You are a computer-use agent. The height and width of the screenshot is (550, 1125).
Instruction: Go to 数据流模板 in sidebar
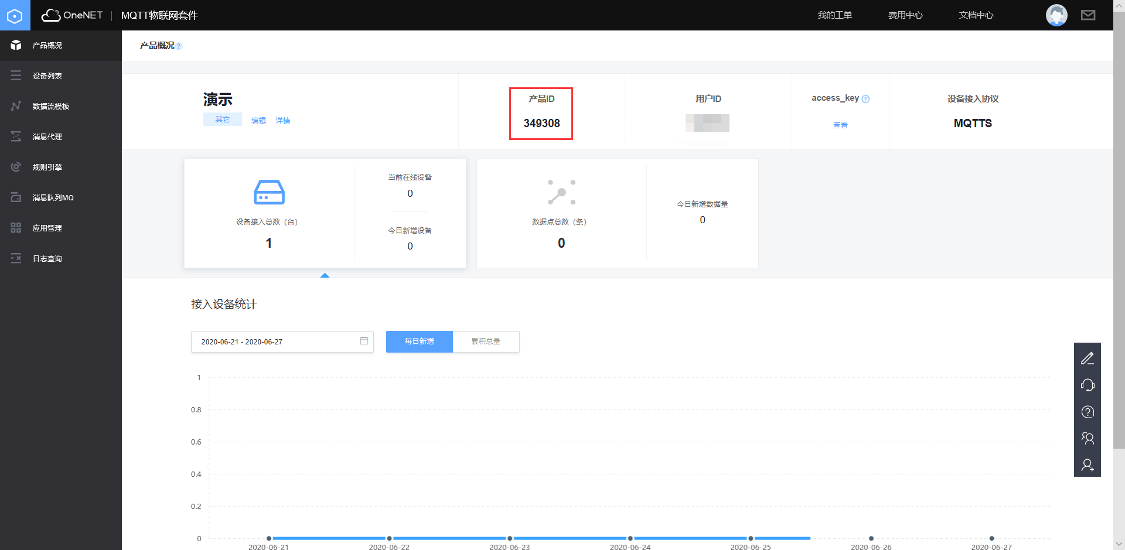[x=61, y=106]
